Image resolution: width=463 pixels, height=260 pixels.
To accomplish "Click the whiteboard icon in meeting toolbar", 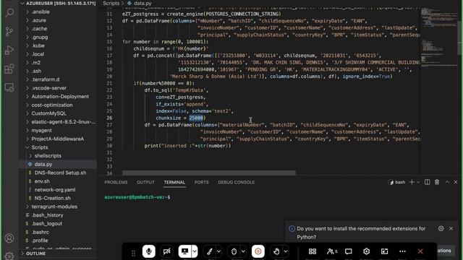I will (x=384, y=251).
